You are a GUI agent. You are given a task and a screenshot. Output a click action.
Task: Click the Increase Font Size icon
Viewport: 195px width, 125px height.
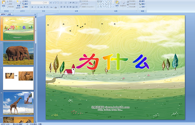(50, 3)
